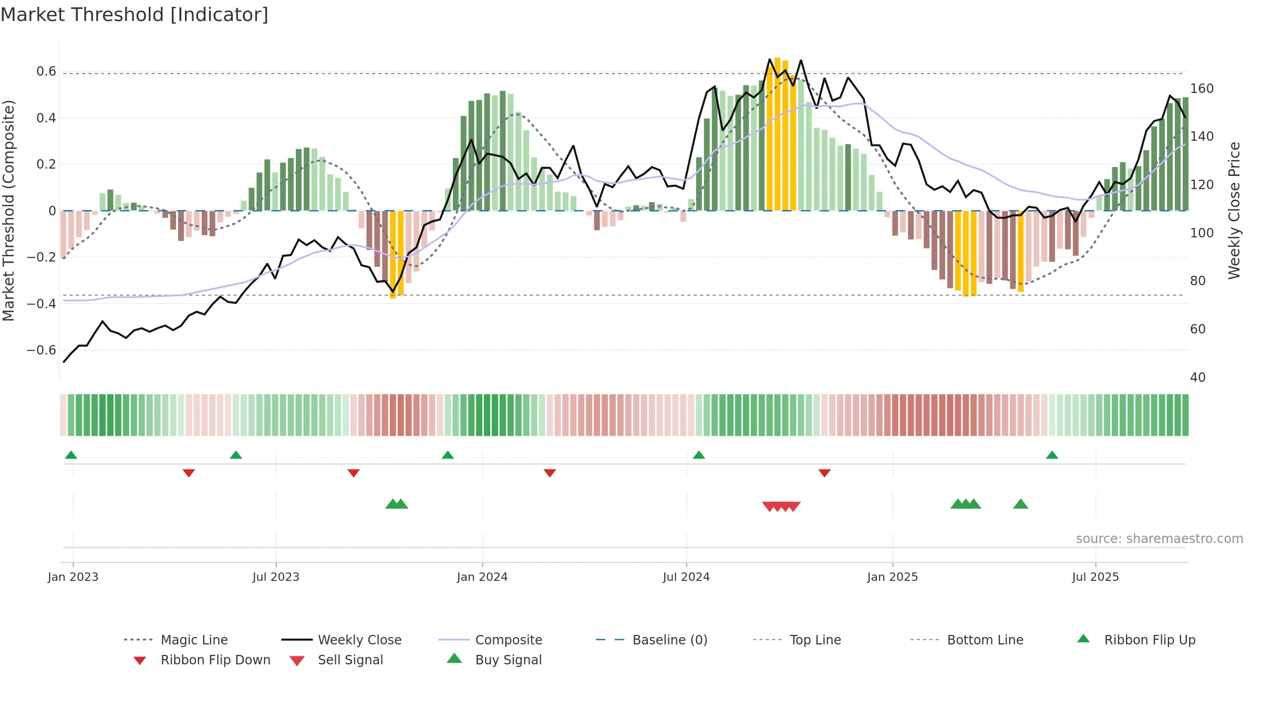Viewport: 1261px width, 709px height.
Task: Click the ribbon flip up marker near Jun 2023
Action: pos(236,455)
